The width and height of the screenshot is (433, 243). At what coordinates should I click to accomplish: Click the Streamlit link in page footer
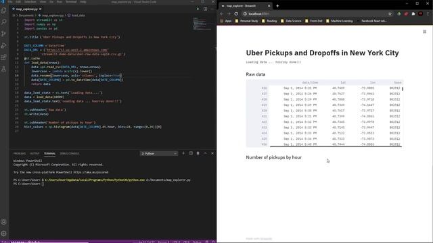(266, 238)
